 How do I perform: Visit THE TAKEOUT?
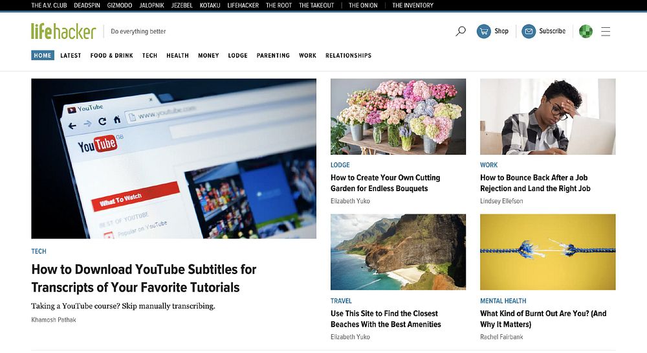click(x=316, y=5)
